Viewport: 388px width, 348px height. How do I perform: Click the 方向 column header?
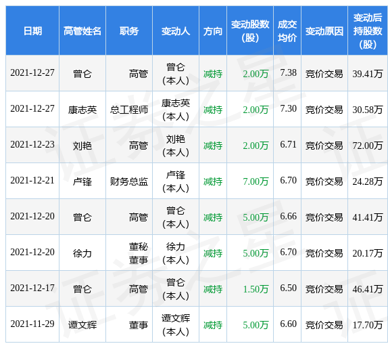coord(213,31)
